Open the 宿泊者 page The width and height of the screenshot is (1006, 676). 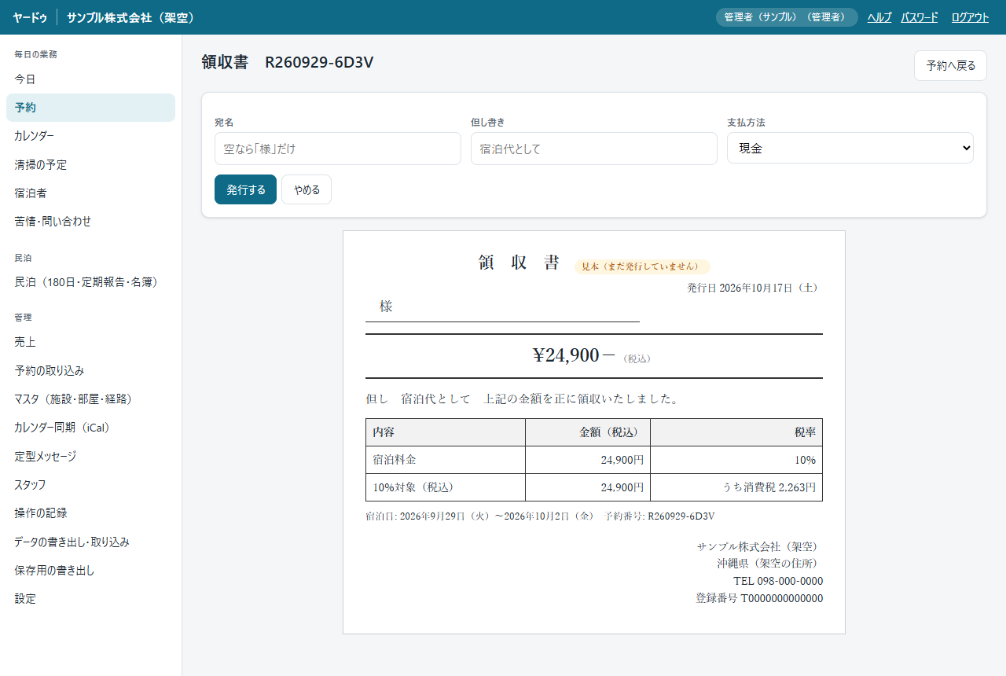pos(90,193)
